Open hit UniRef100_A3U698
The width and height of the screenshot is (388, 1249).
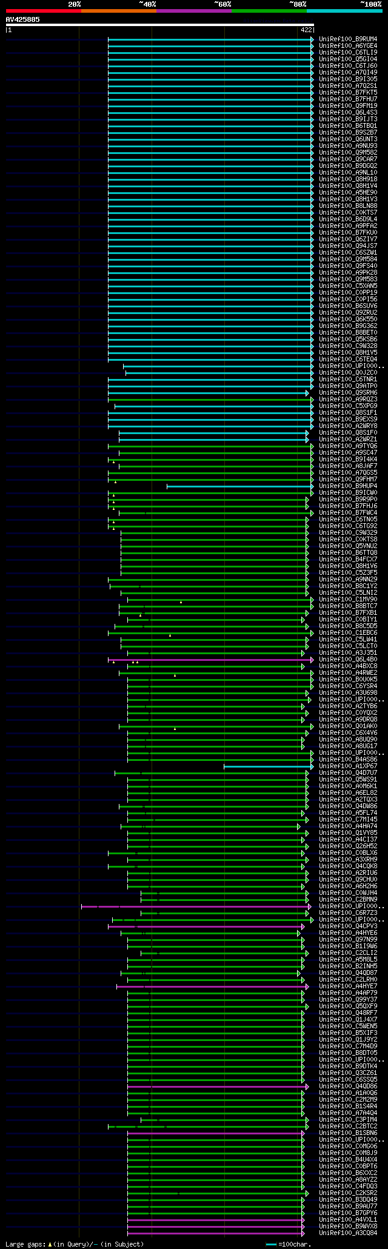point(348,693)
